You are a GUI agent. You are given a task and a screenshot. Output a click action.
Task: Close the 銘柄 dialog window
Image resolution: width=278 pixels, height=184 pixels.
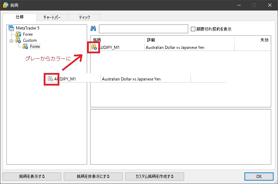click(x=270, y=5)
